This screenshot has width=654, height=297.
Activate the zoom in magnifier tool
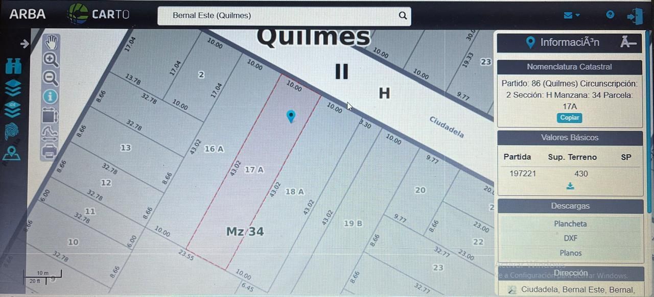click(x=51, y=60)
